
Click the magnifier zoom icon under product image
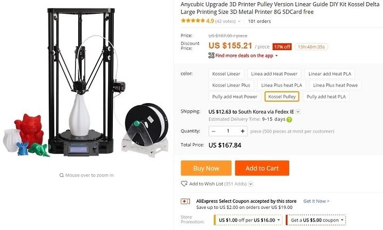click(x=62, y=175)
